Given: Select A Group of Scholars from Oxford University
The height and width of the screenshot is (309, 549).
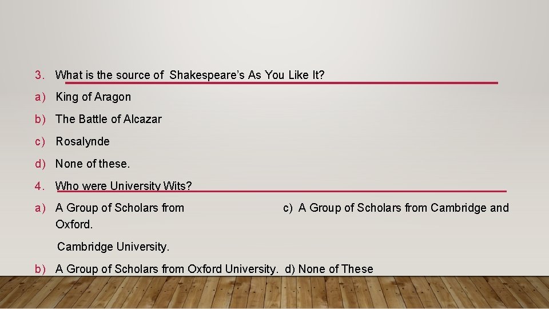Looking at the screenshot, I should (x=166, y=269).
